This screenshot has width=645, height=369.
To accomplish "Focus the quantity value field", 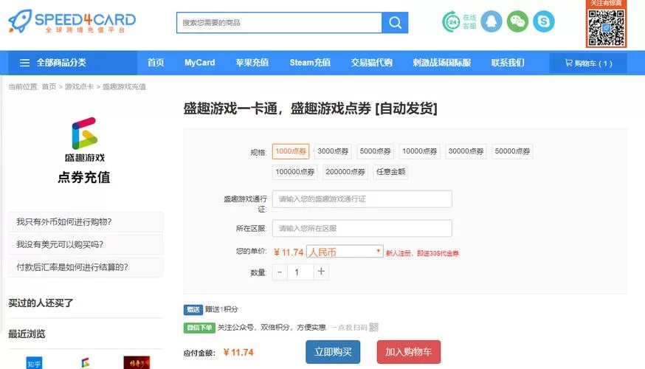I will 300,272.
